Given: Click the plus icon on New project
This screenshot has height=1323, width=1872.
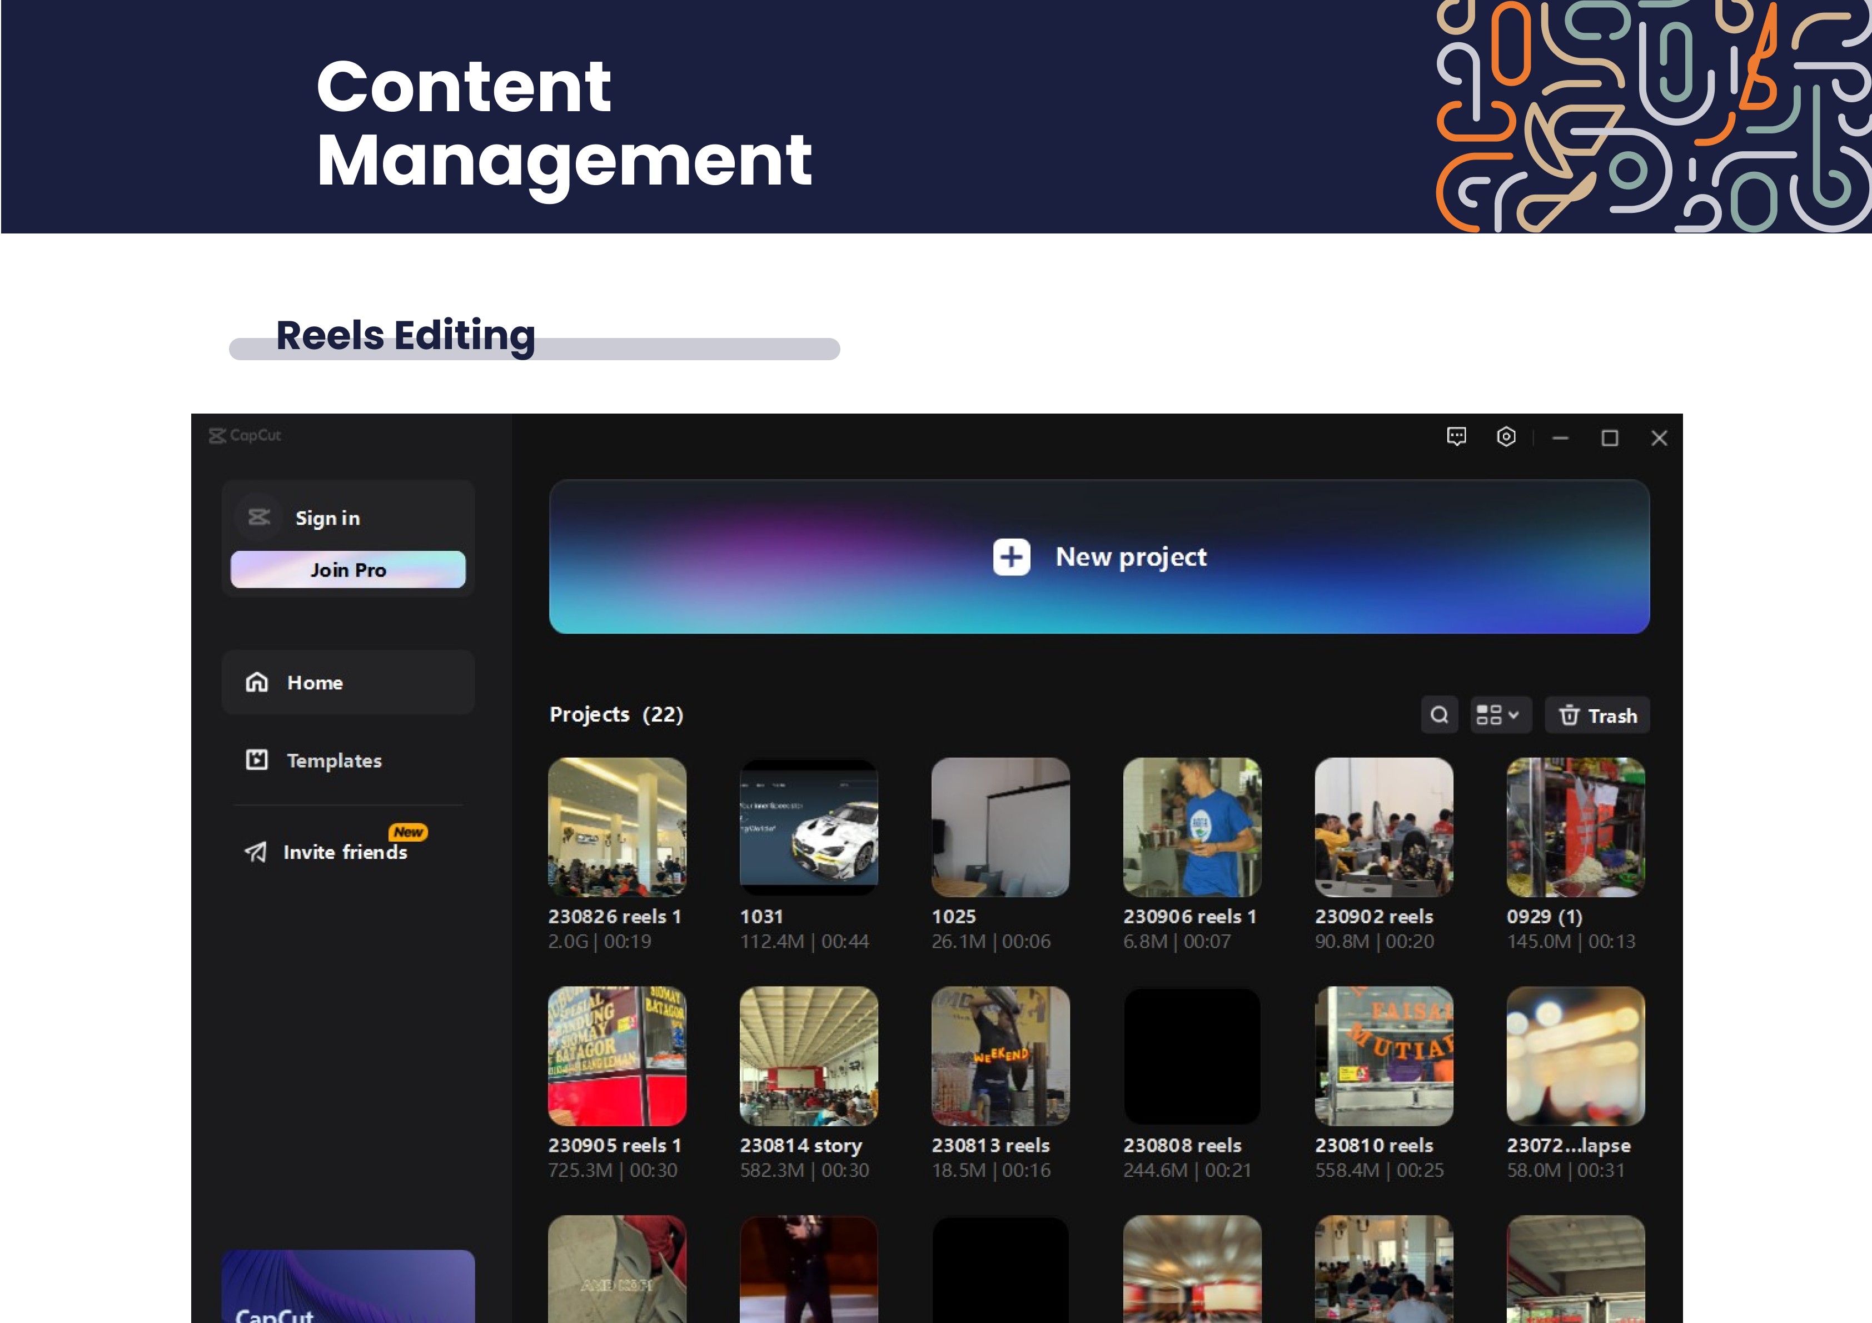Looking at the screenshot, I should pyautogui.click(x=1011, y=557).
